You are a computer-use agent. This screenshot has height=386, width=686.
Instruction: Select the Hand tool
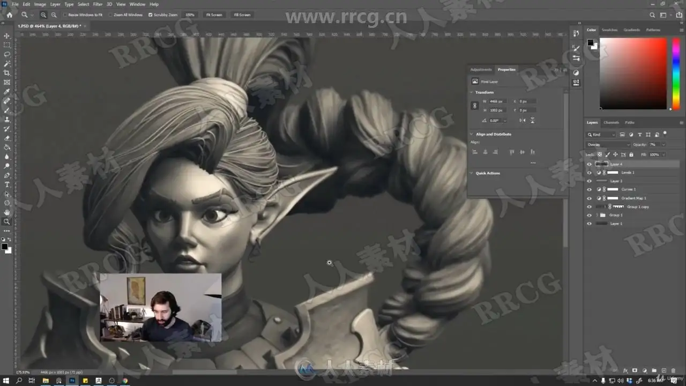click(7, 212)
